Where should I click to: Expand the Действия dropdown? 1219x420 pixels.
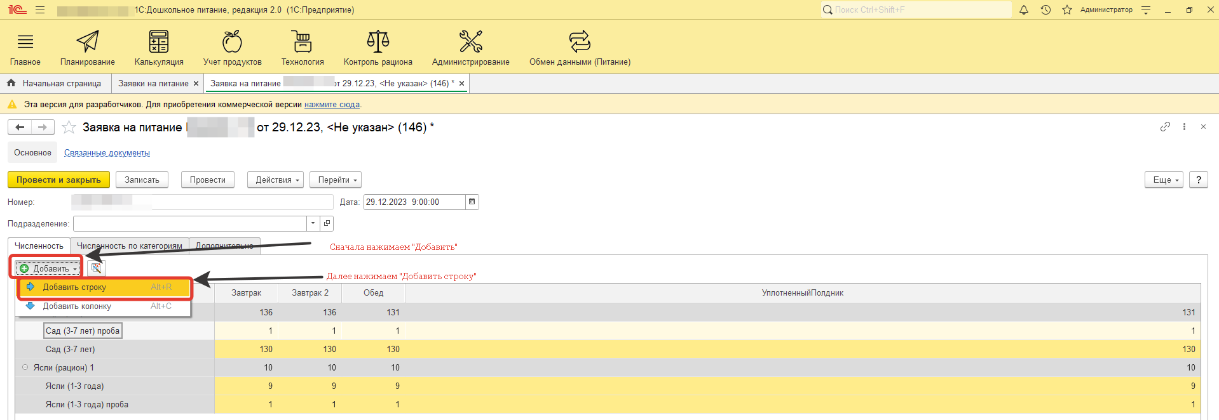(x=275, y=180)
